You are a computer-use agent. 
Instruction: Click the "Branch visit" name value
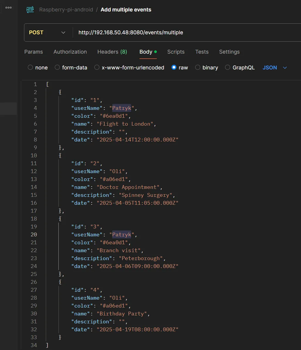(119, 250)
